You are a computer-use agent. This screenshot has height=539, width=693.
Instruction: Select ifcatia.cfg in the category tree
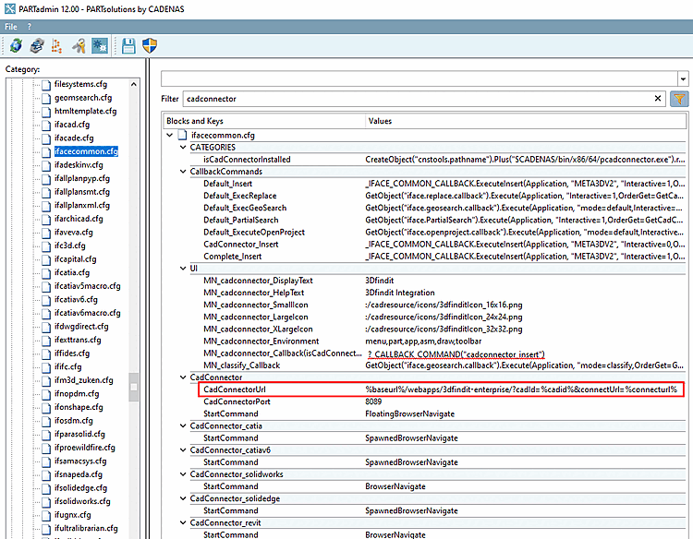[72, 272]
